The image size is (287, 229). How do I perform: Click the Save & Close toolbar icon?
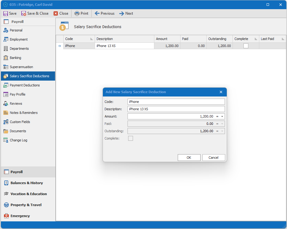[x=24, y=13]
